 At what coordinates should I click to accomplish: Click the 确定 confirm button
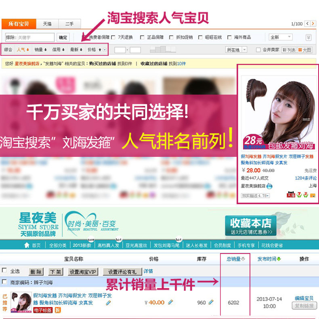tap(63, 38)
